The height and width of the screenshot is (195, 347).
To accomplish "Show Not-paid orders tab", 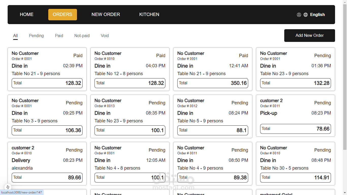I will click(82, 36).
